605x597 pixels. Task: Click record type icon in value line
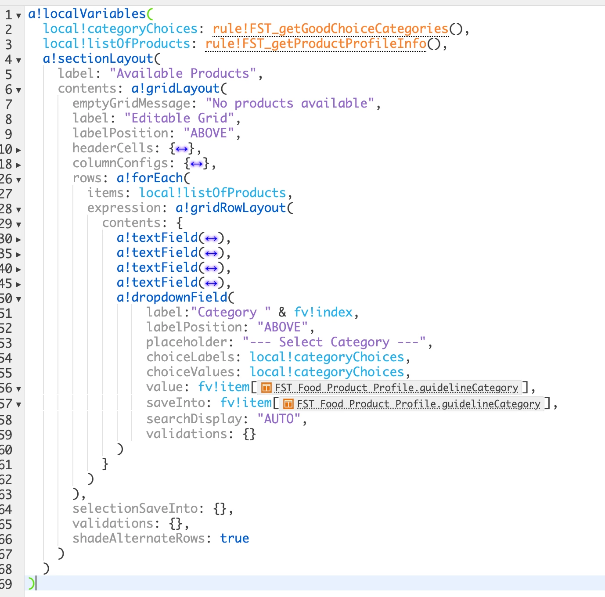tap(266, 388)
